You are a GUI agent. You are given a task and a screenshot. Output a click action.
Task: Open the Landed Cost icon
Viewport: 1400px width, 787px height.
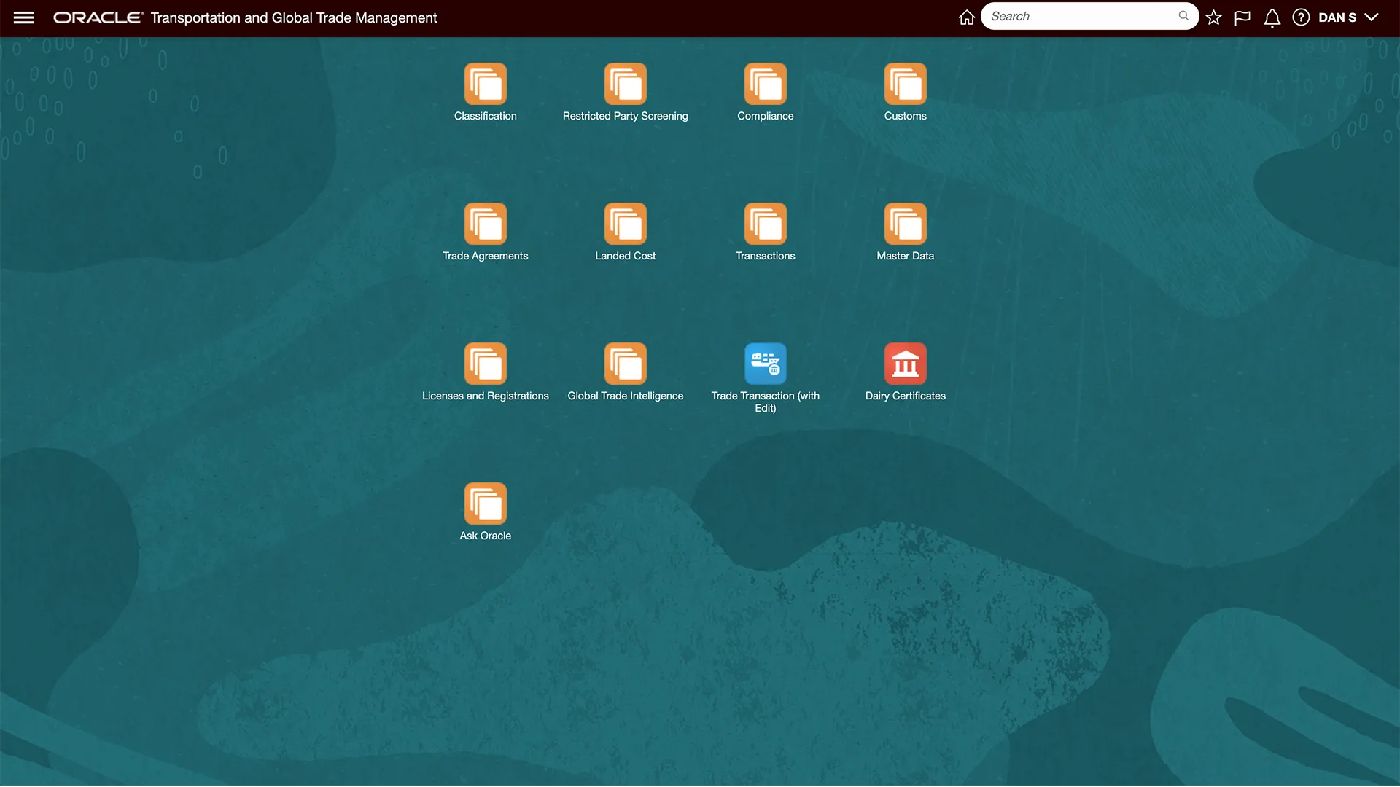coord(625,224)
